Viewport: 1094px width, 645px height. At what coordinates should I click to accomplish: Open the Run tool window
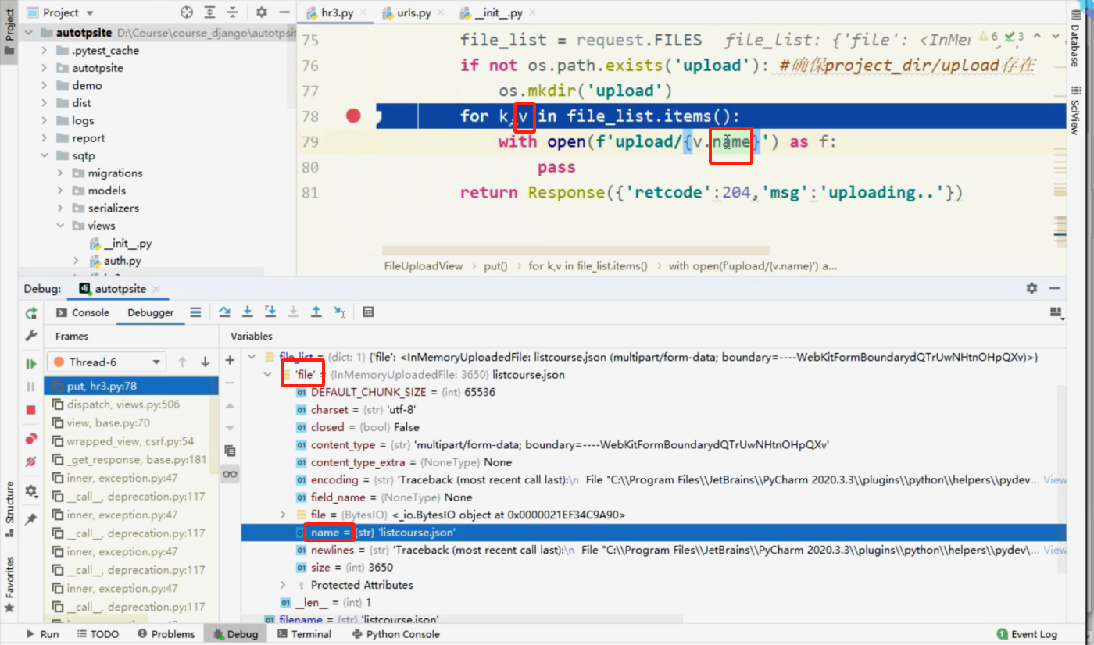[42, 634]
